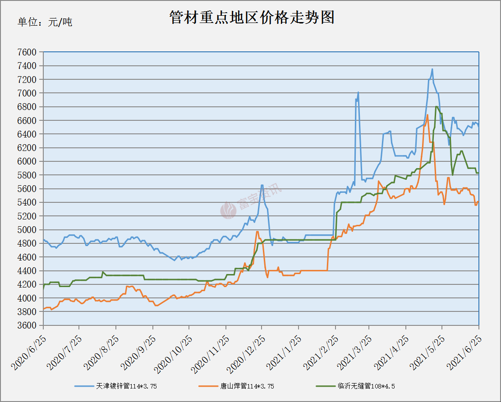
Task: Click y-axis label 6800
Action: point(27,107)
